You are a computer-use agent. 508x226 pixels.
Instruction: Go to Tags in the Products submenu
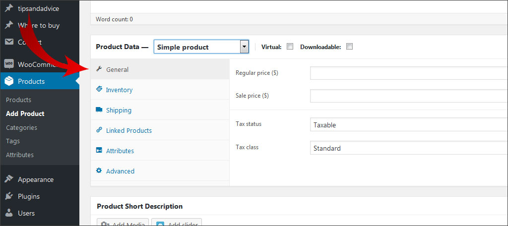13,141
